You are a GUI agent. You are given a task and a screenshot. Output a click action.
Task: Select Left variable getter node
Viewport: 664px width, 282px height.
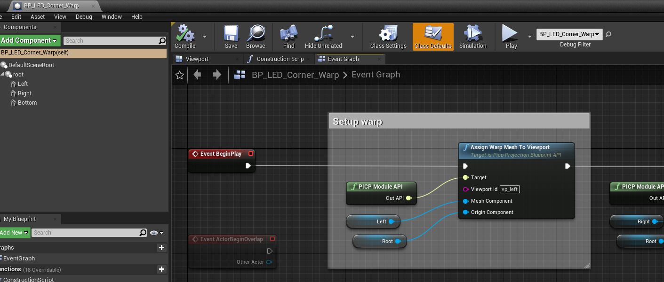373,221
